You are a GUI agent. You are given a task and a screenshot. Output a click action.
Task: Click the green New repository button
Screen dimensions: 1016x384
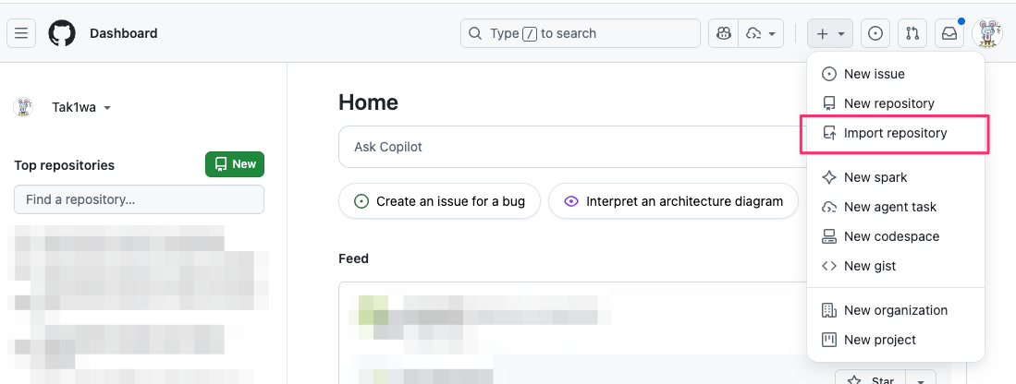(x=235, y=164)
